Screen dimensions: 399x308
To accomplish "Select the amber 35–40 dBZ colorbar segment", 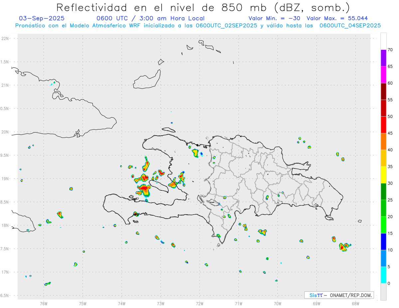I will pos(383,158).
